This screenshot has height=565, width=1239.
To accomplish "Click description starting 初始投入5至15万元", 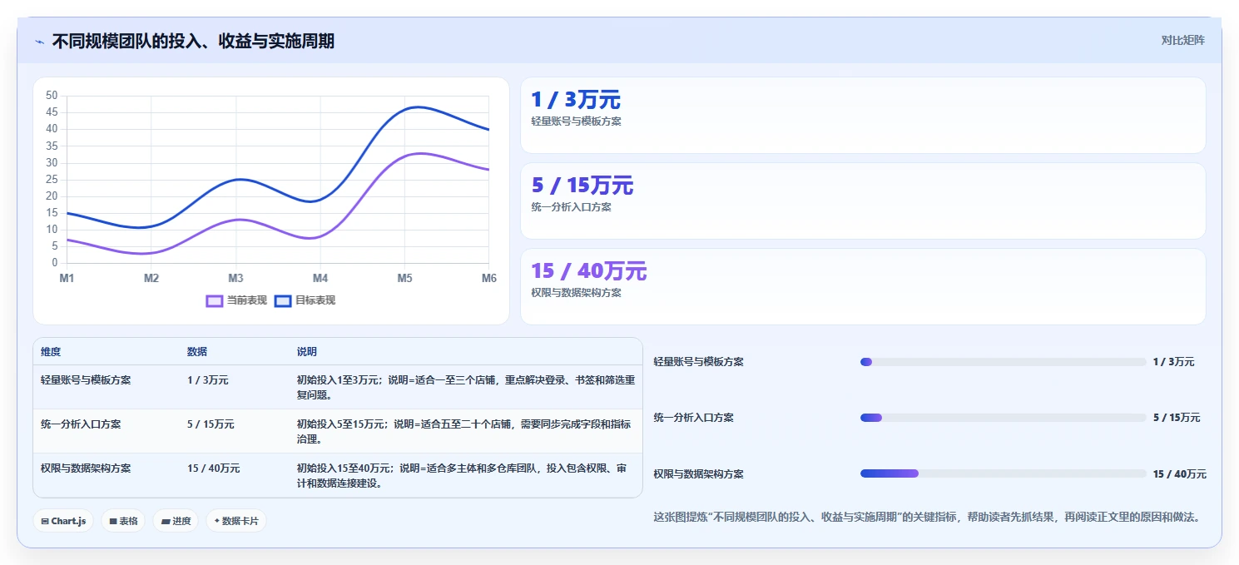I will click(x=466, y=431).
